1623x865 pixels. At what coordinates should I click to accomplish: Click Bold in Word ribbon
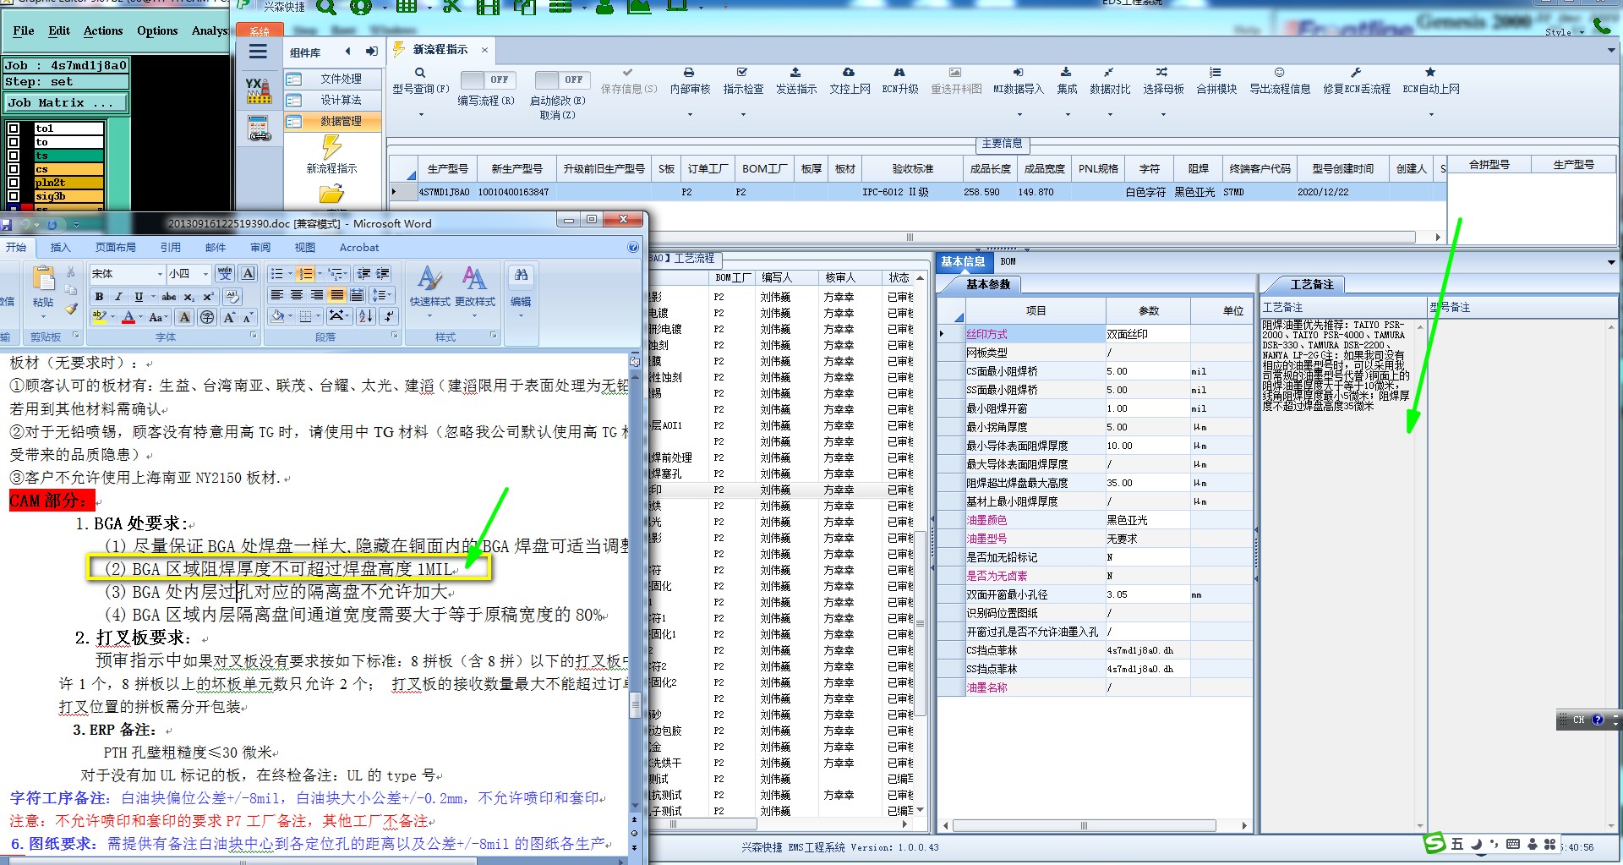[100, 297]
